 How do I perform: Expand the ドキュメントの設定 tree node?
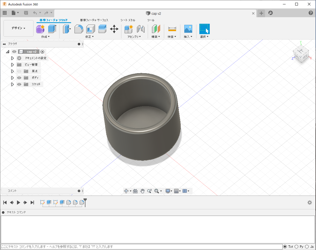pos(12,58)
